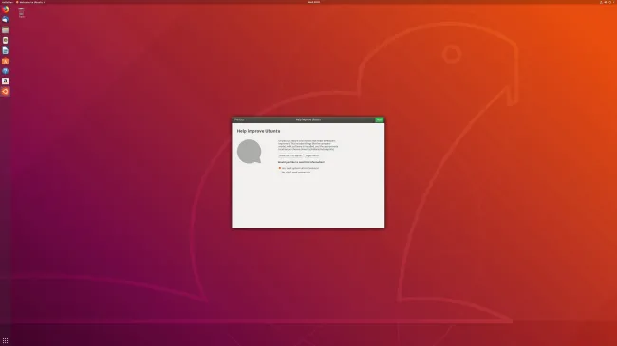Click the Amazon dock icon
This screenshot has height=346, width=617.
(5, 81)
